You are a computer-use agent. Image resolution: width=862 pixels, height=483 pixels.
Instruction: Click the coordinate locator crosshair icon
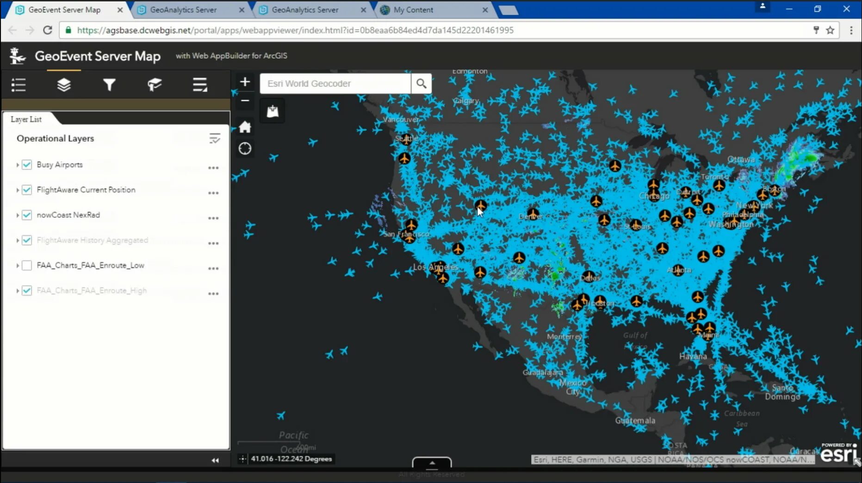(242, 459)
